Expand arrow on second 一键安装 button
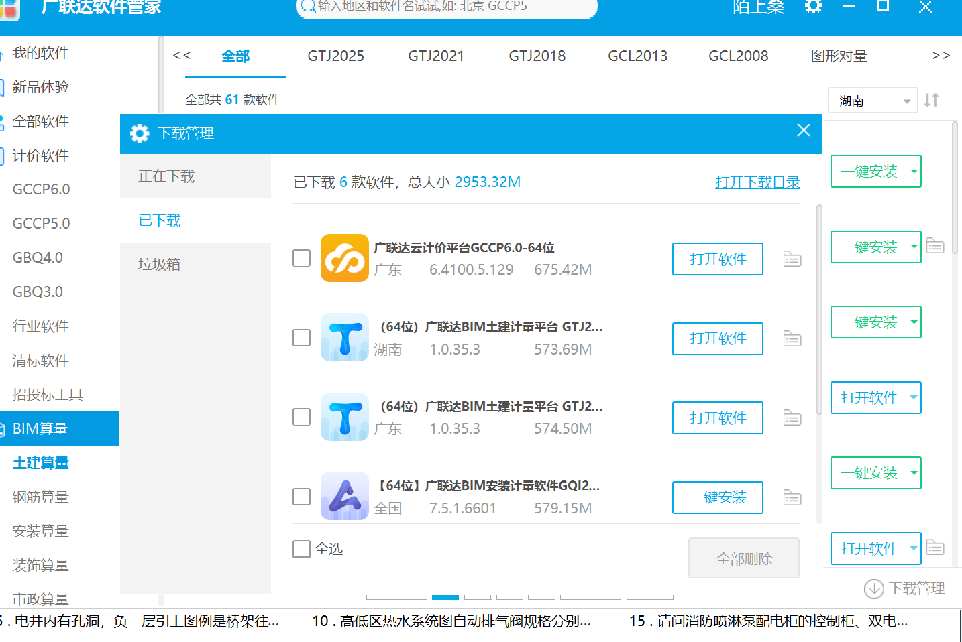The height and width of the screenshot is (642, 962). coord(914,247)
